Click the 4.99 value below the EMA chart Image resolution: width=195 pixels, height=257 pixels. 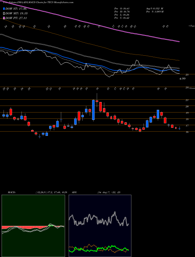click(x=183, y=79)
